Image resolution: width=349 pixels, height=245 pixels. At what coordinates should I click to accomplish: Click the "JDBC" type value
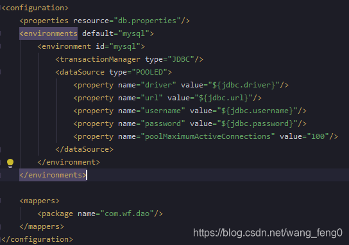tap(181, 59)
